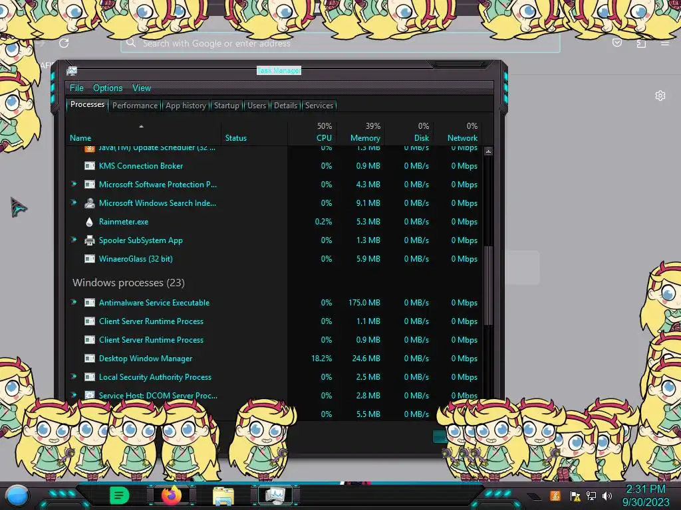Viewport: 681px width, 510px height.
Task: Click the Service Host DCOM gear icon
Action: 90,395
